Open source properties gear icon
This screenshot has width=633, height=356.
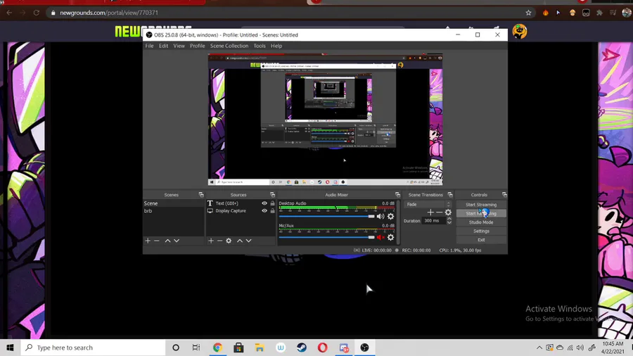point(229,241)
